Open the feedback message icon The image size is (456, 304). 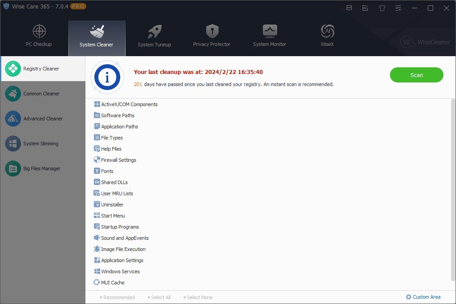(x=349, y=8)
